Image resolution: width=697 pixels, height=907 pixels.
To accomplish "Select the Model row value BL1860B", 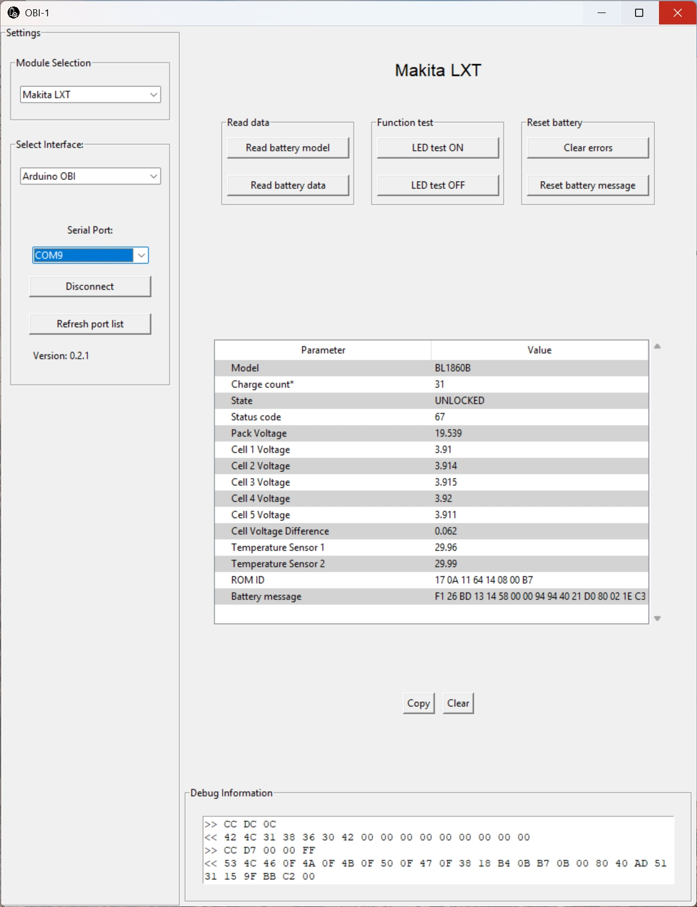I will (453, 368).
